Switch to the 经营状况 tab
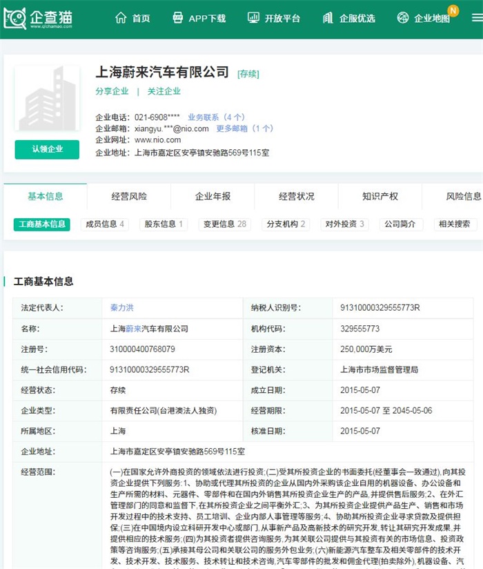The height and width of the screenshot is (569, 483). click(297, 196)
